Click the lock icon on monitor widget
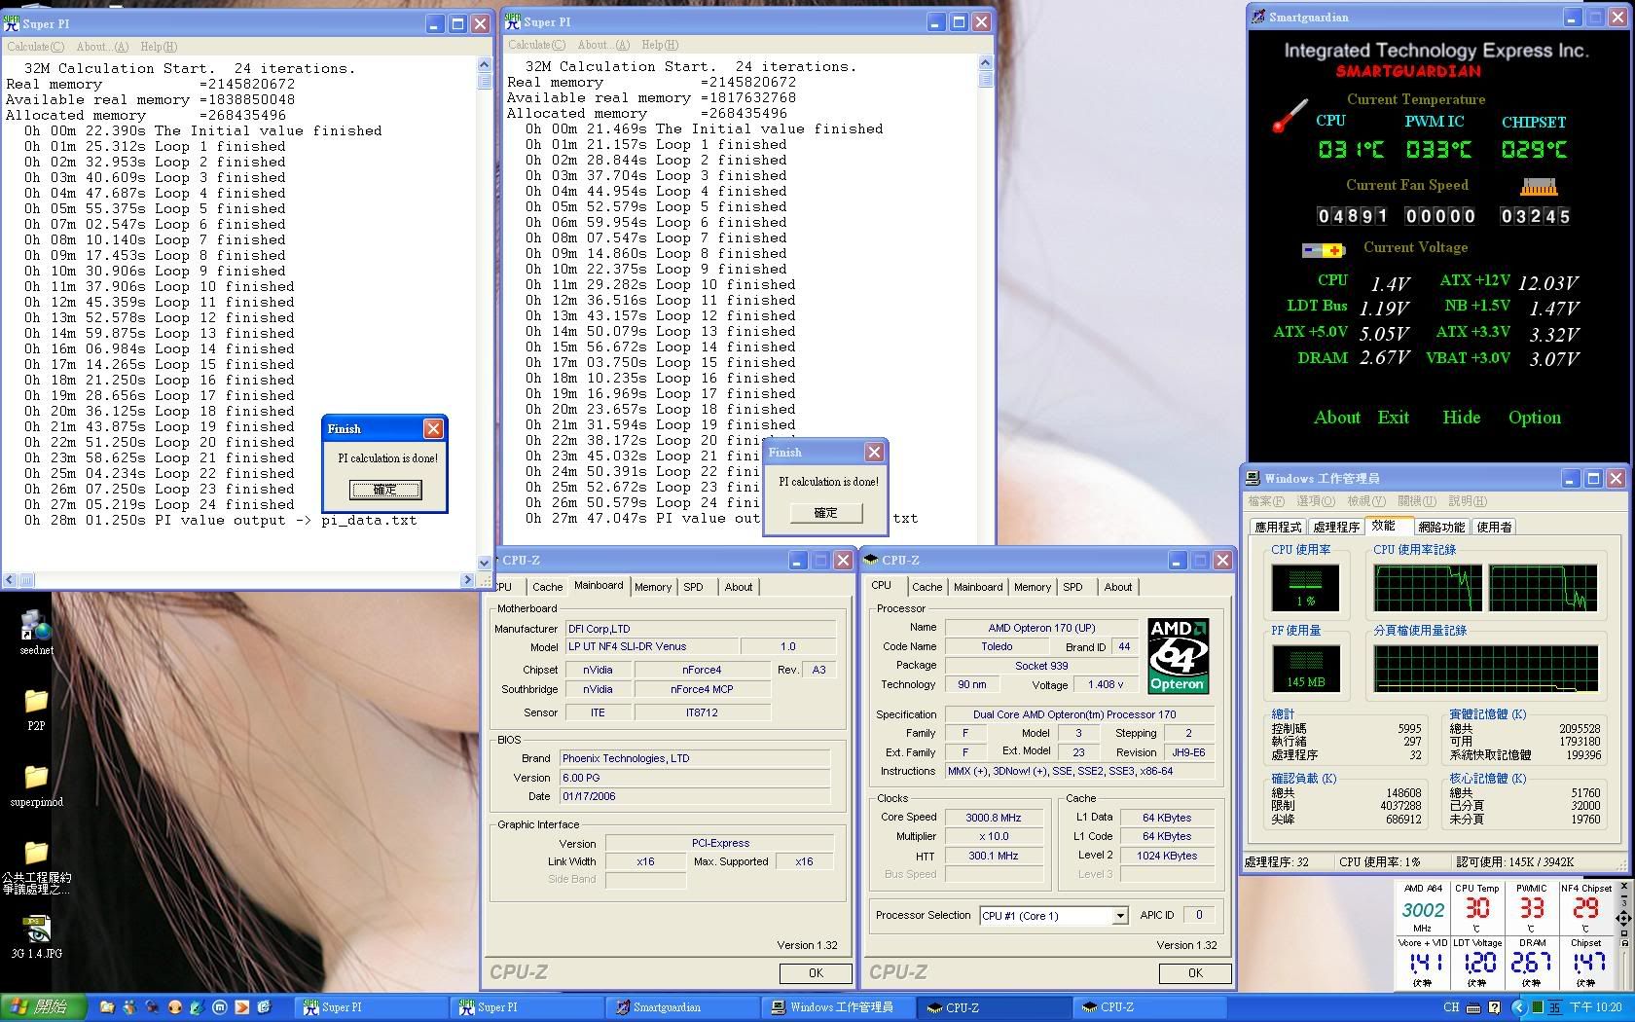Viewport: 1635px width, 1022px height. [x=1624, y=943]
